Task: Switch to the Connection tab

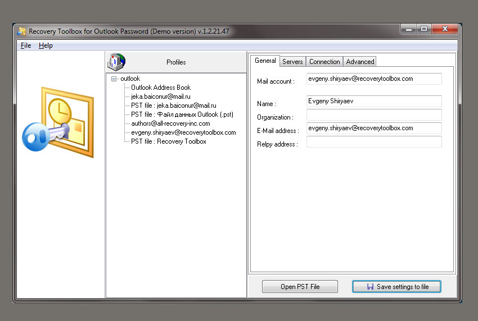Action: [324, 62]
